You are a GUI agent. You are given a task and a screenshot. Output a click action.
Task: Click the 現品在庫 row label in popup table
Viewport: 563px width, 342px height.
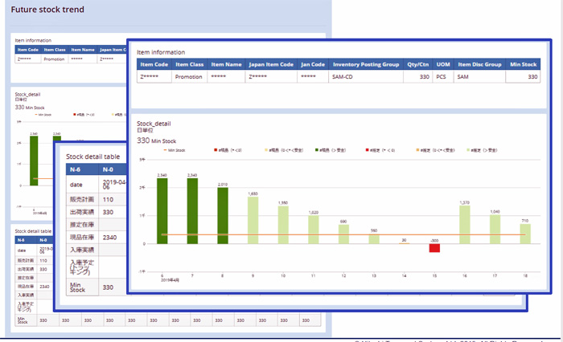pos(82,238)
